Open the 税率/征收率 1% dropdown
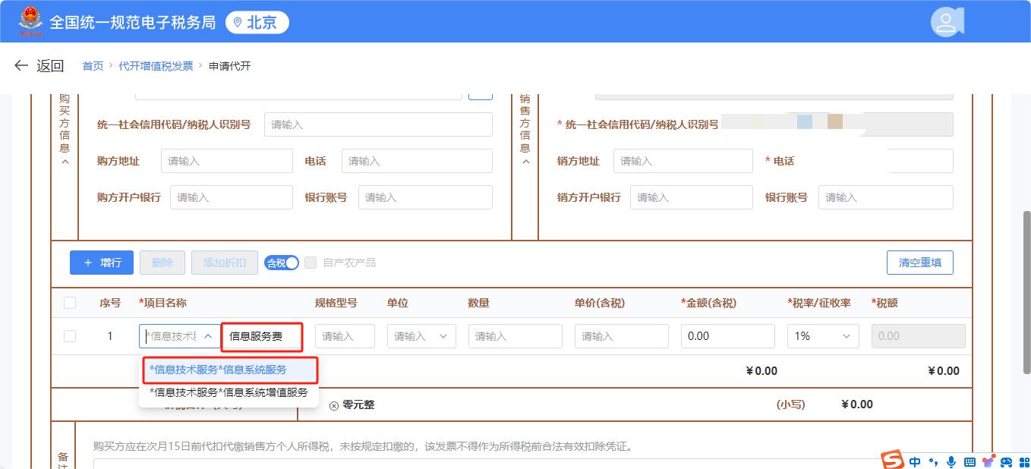1031x469 pixels. tap(823, 336)
